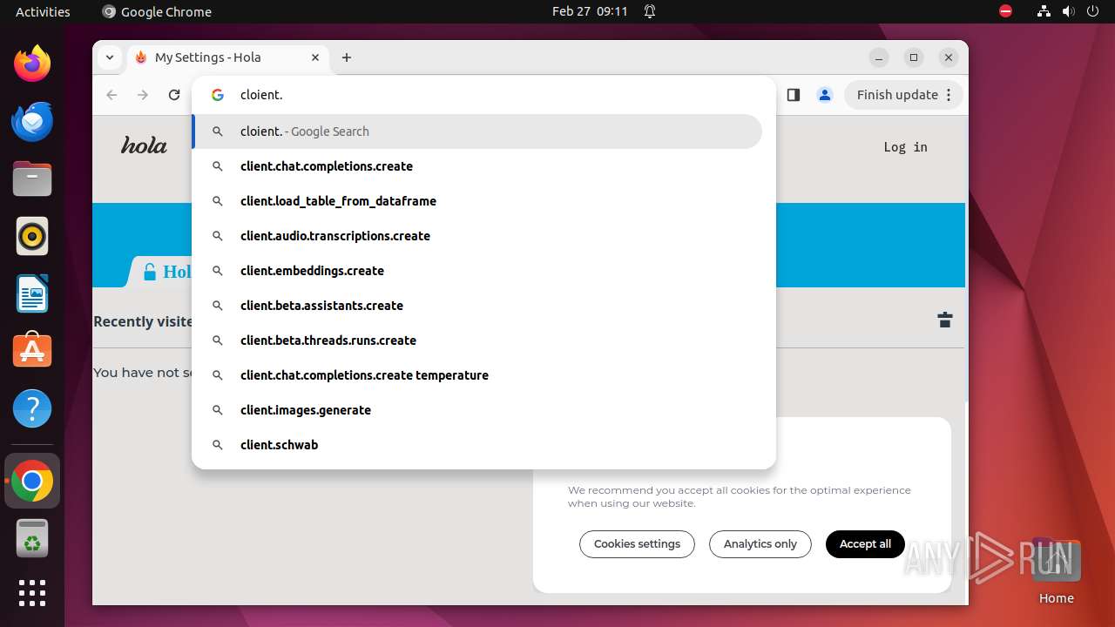
Task: Open the Activities overview
Action: pyautogui.click(x=43, y=11)
